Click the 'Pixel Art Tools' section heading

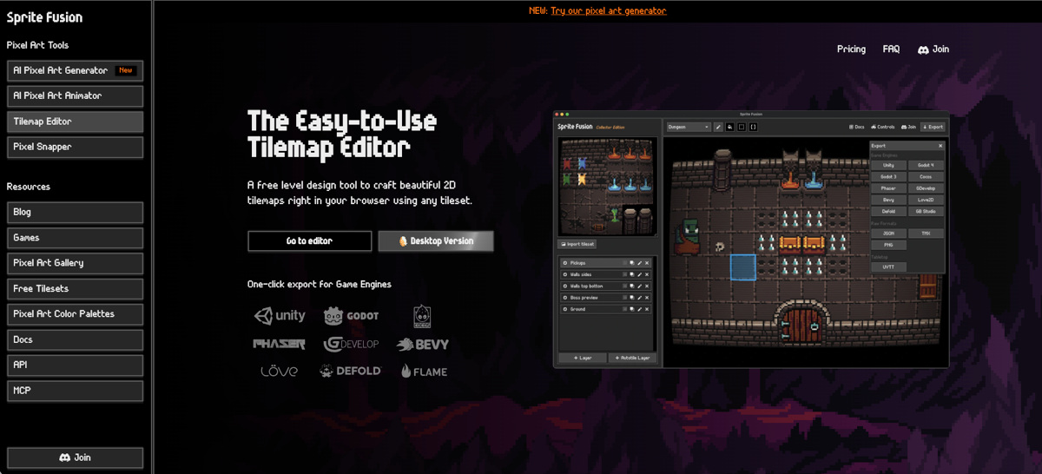(37, 45)
